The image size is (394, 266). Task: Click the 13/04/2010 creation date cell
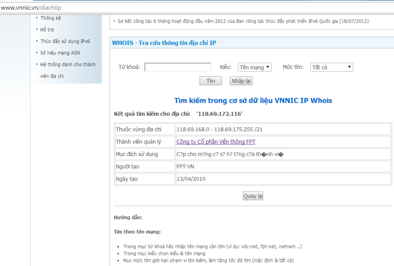[x=191, y=179]
